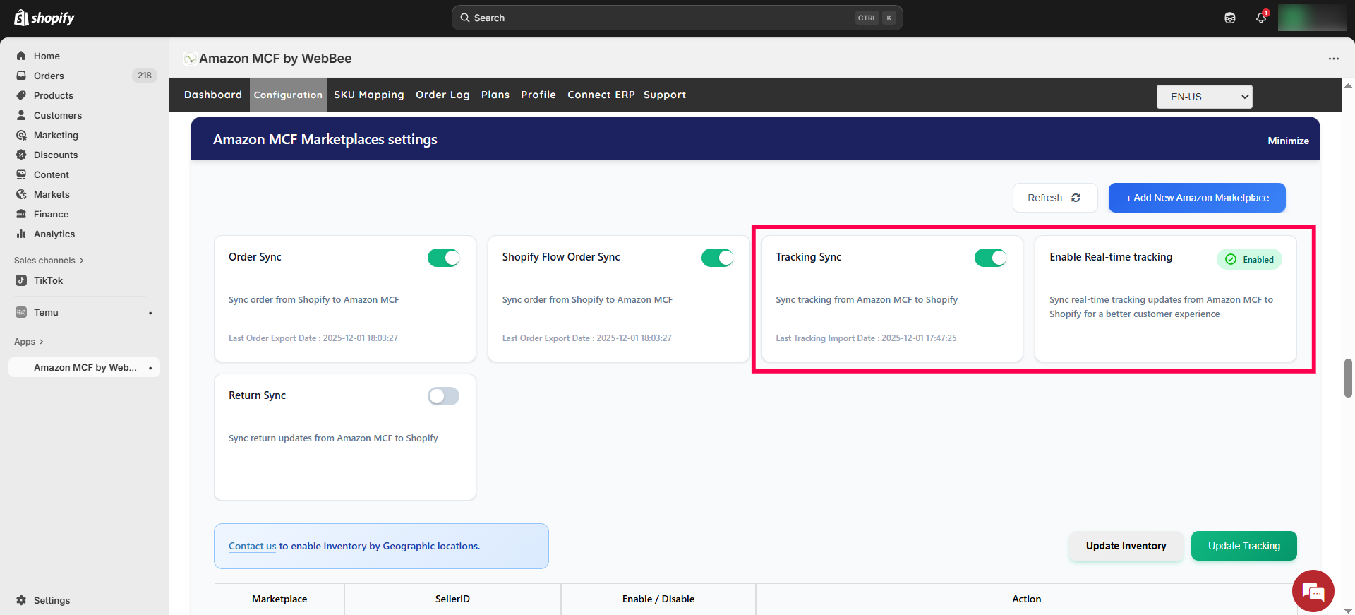This screenshot has height=615, width=1355.
Task: Switch to the SKU Mapping tab
Action: [368, 95]
